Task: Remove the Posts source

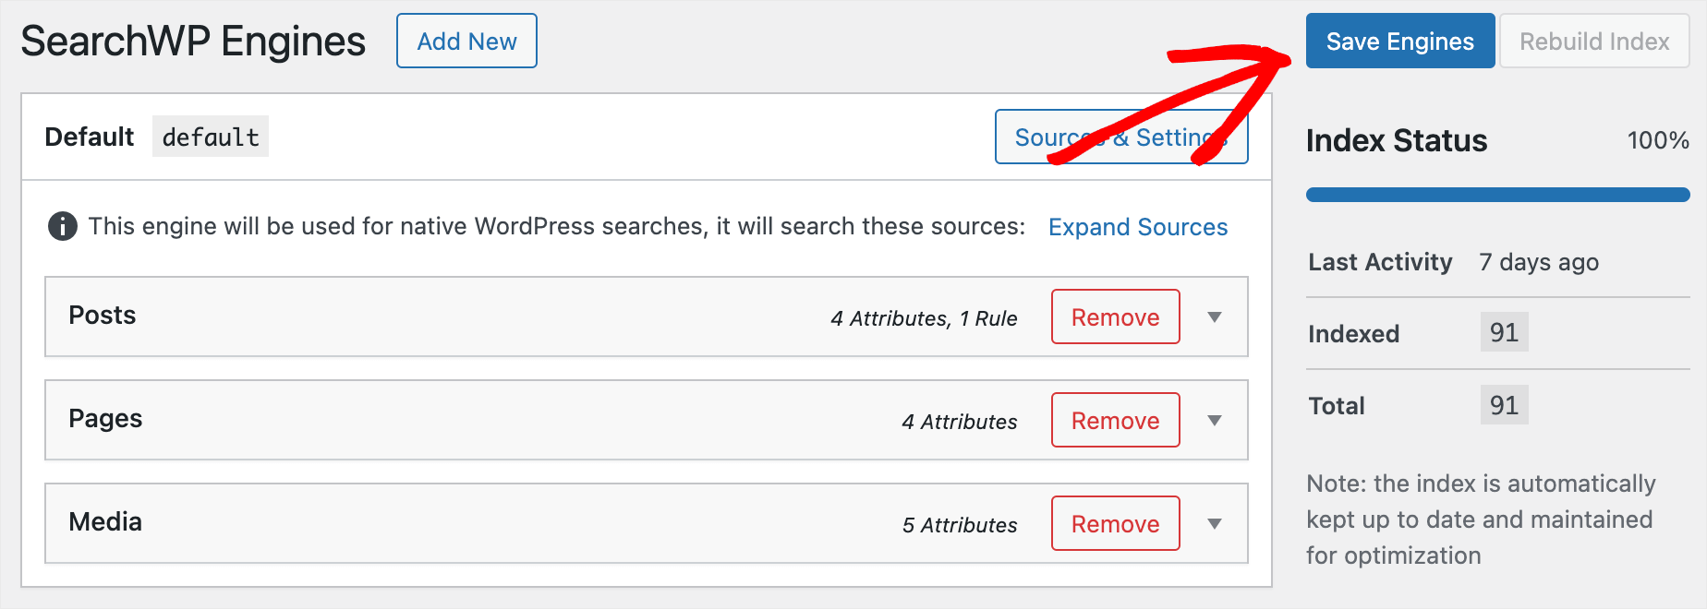Action: point(1116,316)
